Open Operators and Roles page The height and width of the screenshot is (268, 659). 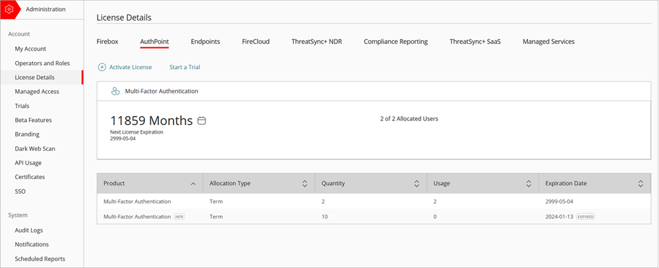coord(42,63)
